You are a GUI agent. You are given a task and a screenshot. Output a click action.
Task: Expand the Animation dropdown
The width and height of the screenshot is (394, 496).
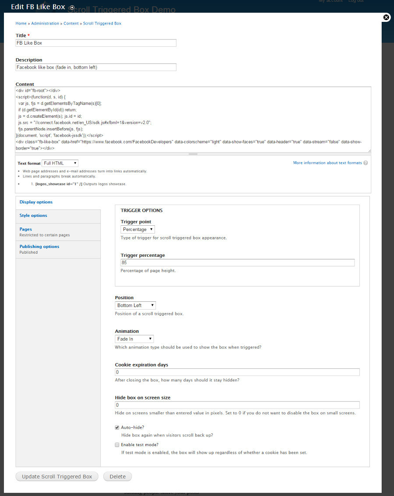[134, 339]
